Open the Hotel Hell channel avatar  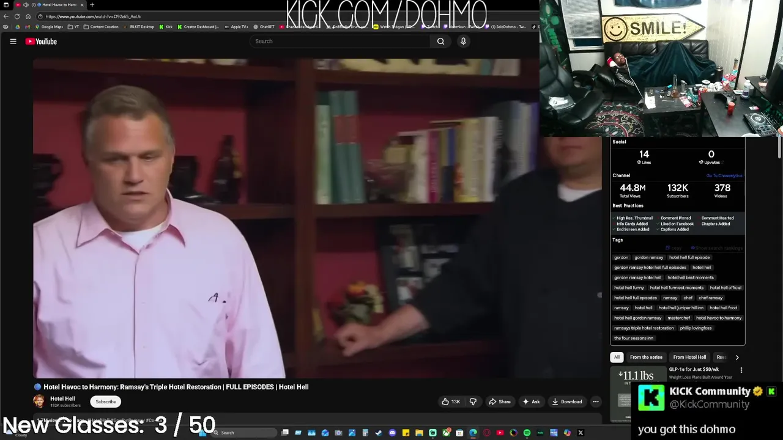coord(39,402)
